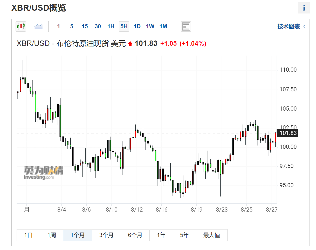This screenshot has width=316, height=250.
Task: Click the 8/4 date axis label
Action: point(61,209)
